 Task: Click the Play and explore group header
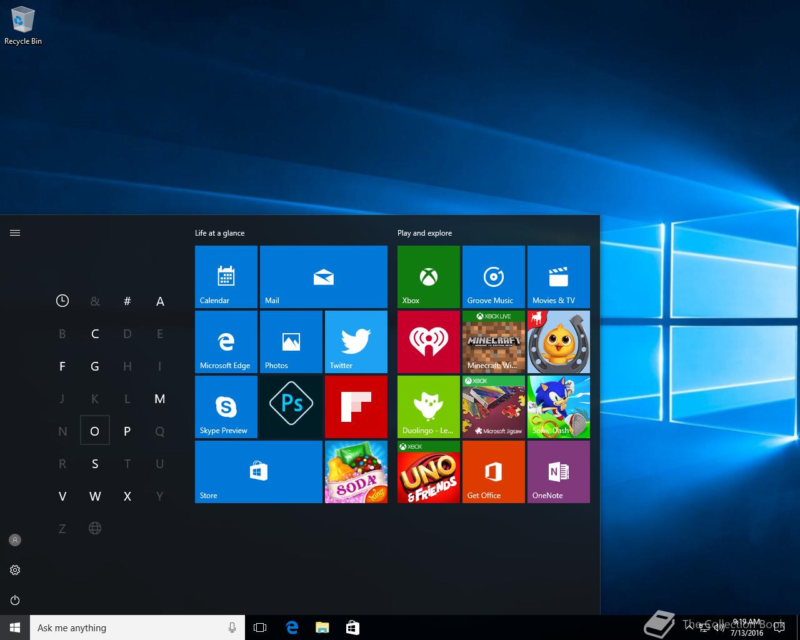(425, 232)
